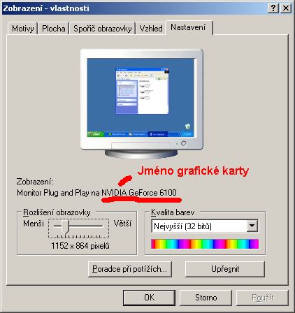The width and height of the screenshot is (295, 313).
Task: Click the Upřesnit button
Action: pyautogui.click(x=225, y=269)
